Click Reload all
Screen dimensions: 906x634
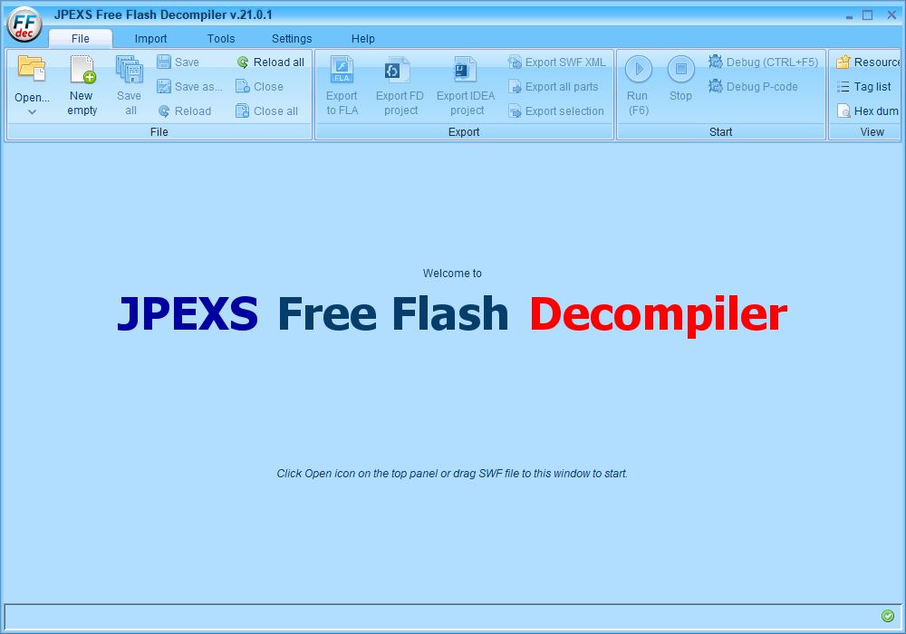click(270, 62)
